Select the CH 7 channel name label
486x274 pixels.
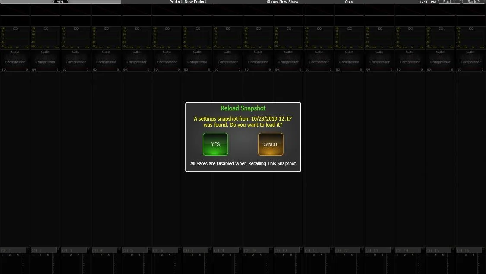point(195,250)
